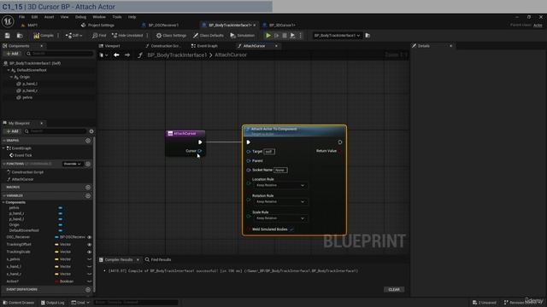Screen dimensions: 547x307
Task: Close the AttachCursor graph tab
Action: [276, 46]
